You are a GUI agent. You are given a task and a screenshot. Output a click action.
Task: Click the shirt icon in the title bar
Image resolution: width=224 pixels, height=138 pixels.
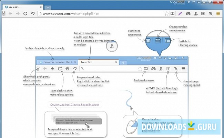(x=189, y=2)
